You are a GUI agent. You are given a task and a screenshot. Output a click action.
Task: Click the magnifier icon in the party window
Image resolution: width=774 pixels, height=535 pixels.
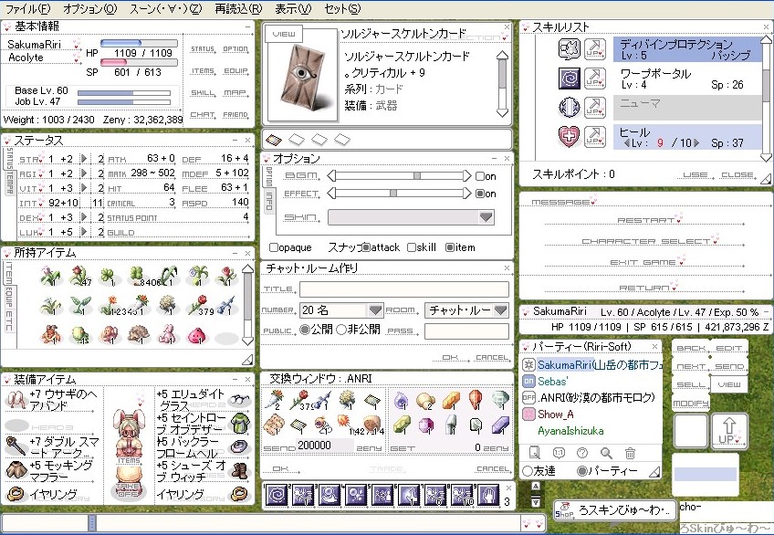coord(606,453)
